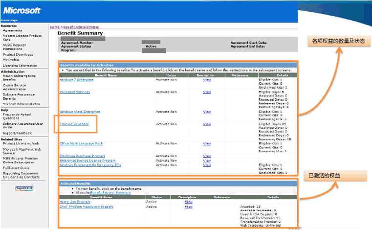Open the Windows Vista Enterprise benefit
Screen dimensions: 372x230
coord(80,112)
